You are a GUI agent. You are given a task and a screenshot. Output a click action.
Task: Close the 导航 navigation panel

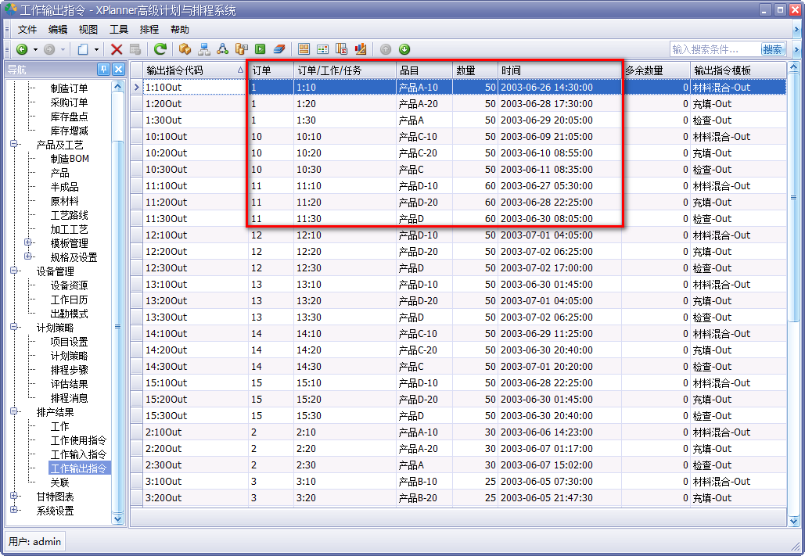[x=119, y=70]
